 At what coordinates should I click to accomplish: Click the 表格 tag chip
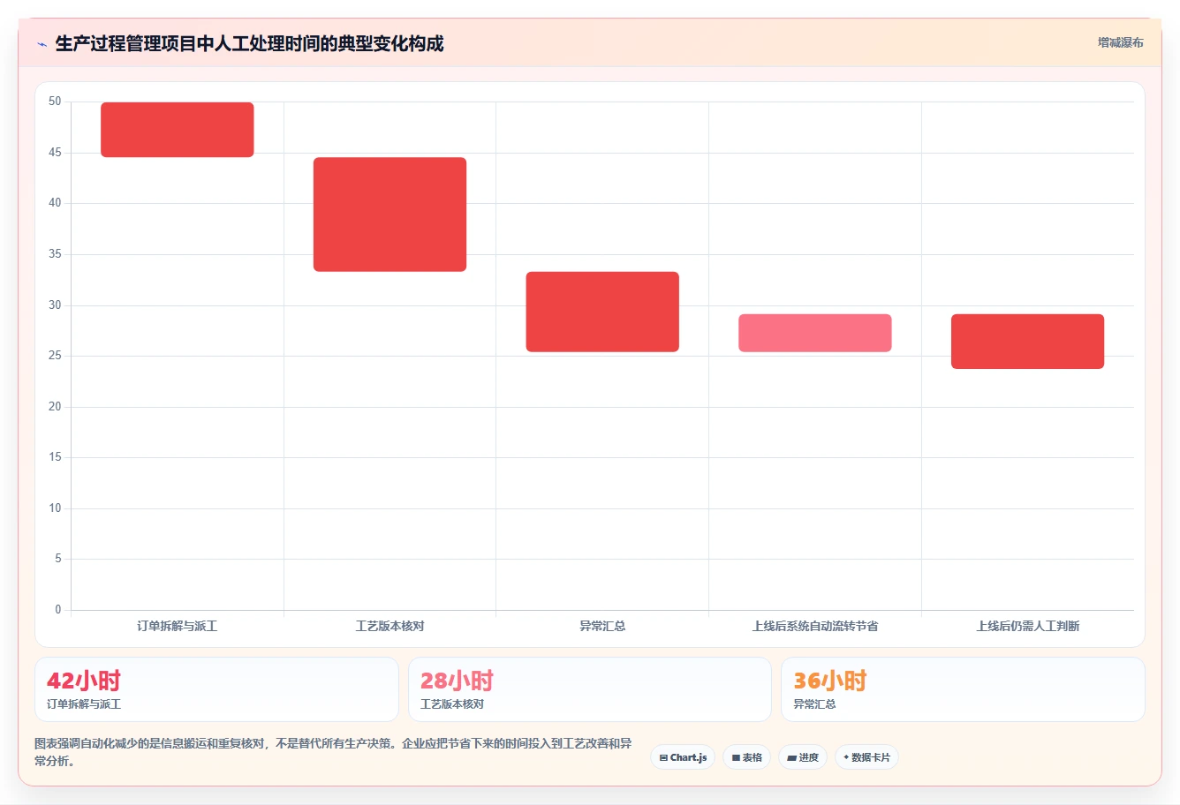point(746,757)
